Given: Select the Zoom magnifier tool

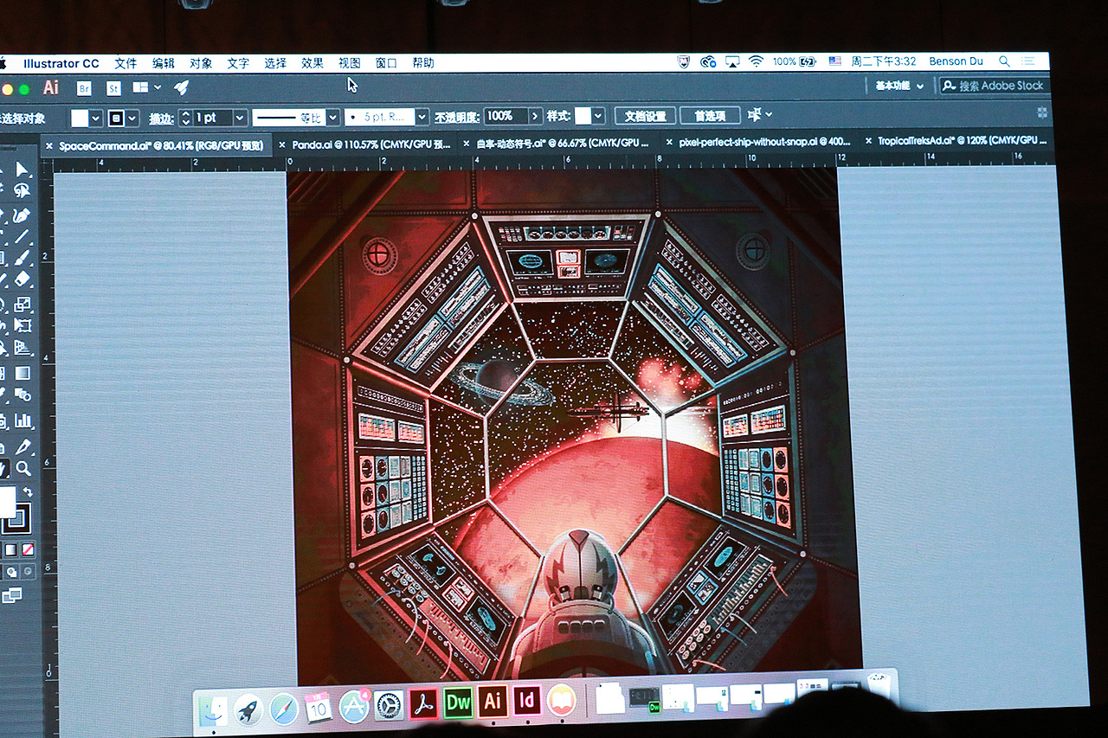Looking at the screenshot, I should tap(23, 468).
